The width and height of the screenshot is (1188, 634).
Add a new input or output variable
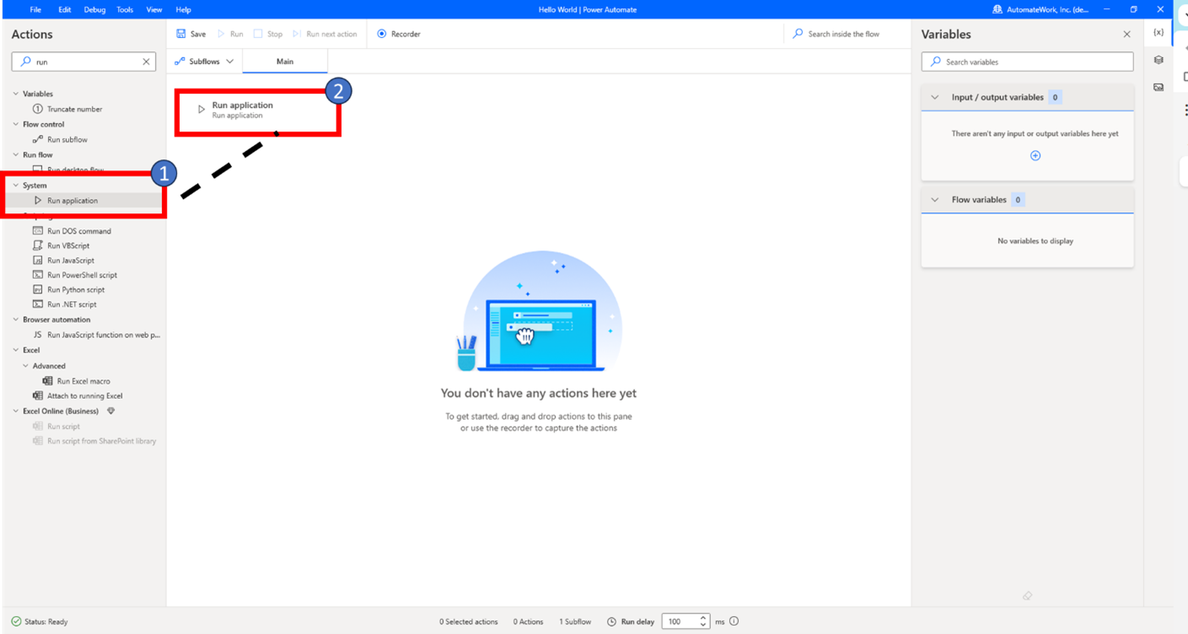(1035, 155)
